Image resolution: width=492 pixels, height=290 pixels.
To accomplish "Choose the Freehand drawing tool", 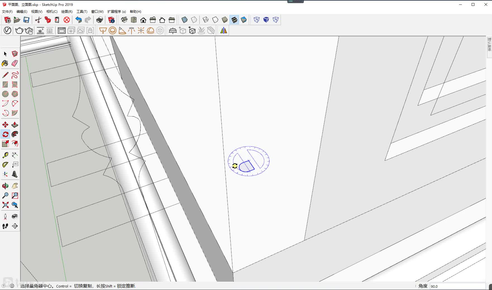I will (x=15, y=75).
